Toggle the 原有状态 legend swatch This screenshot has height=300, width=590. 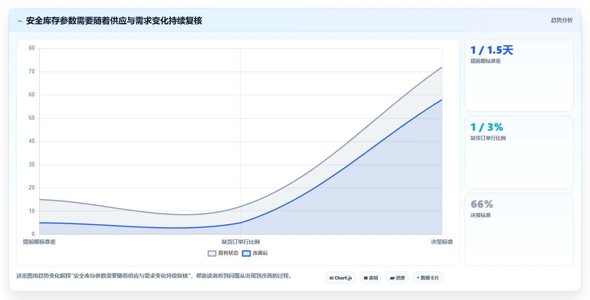click(212, 253)
